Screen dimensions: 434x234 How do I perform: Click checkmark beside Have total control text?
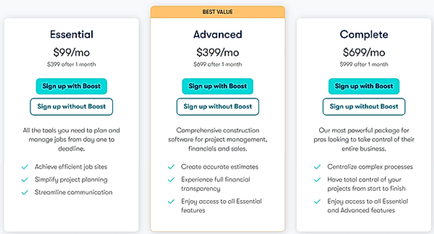(318, 180)
